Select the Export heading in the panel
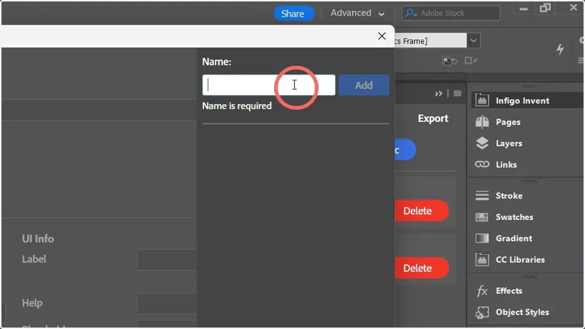This screenshot has width=585, height=329. coord(433,118)
